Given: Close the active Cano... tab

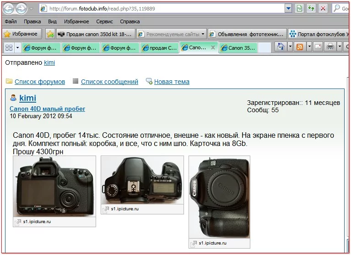Looking at the screenshot, I should pyautogui.click(x=213, y=47).
